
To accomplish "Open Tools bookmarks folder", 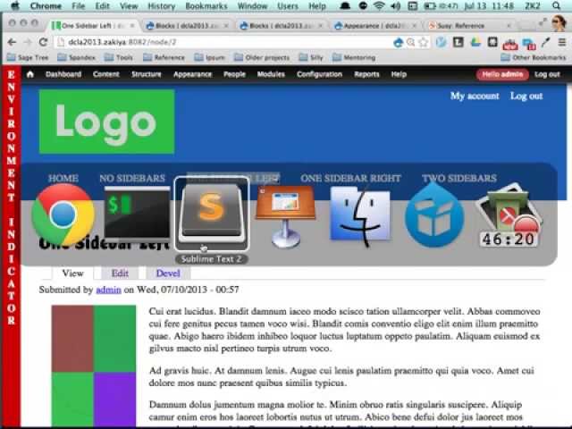I will (119, 57).
